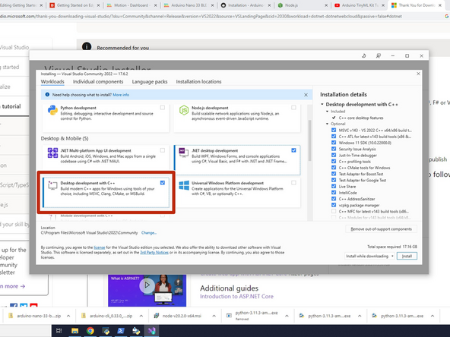Click the .NET desktop development icon
The width and height of the screenshot is (450, 337).
pos(184,153)
